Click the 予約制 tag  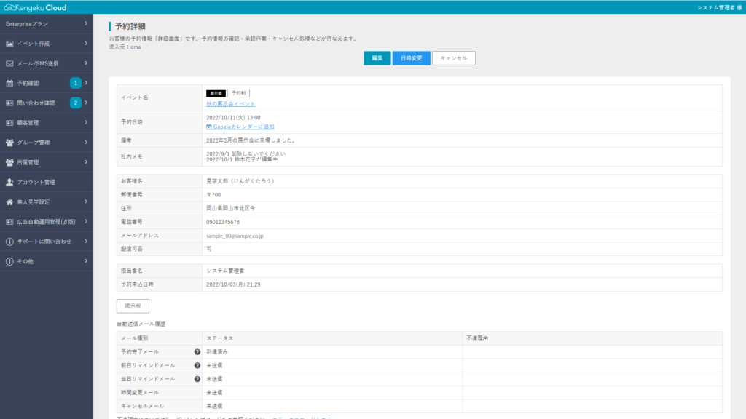(x=238, y=93)
